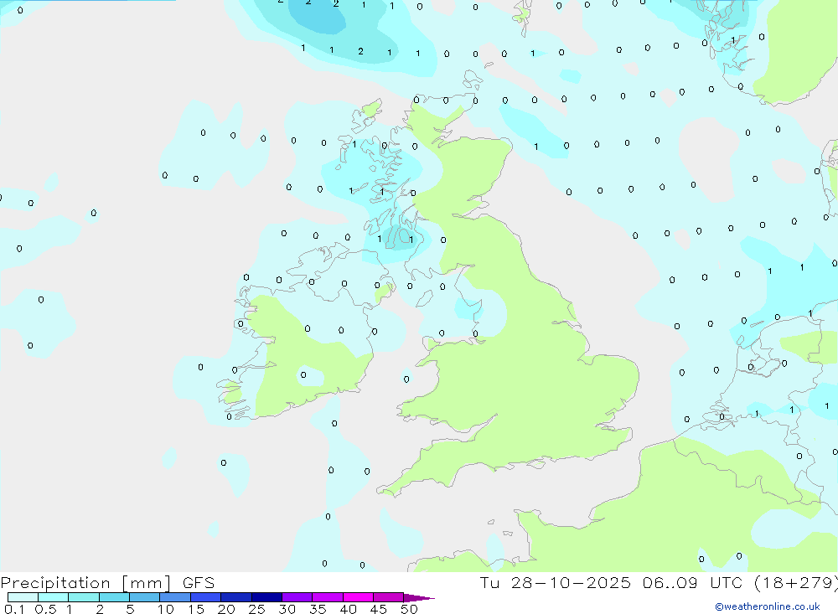Select legend swatch between 2 and 5
This screenshot has width=838, height=614.
pyautogui.click(x=114, y=597)
